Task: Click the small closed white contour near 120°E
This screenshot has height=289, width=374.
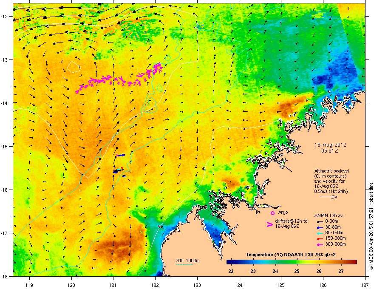Action: [74, 67]
